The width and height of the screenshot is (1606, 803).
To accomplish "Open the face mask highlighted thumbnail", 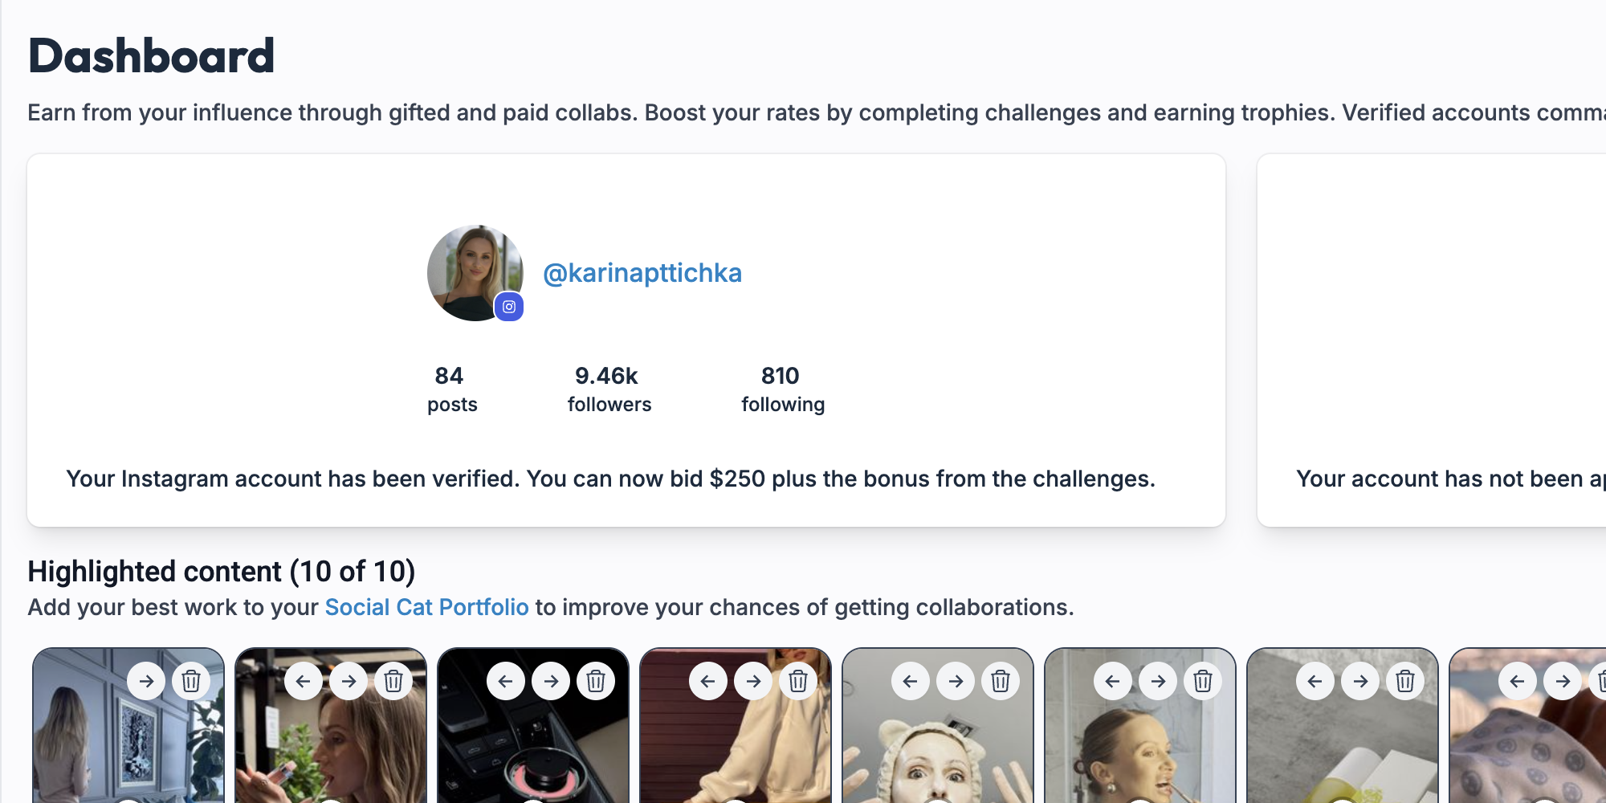I will coord(937,755).
